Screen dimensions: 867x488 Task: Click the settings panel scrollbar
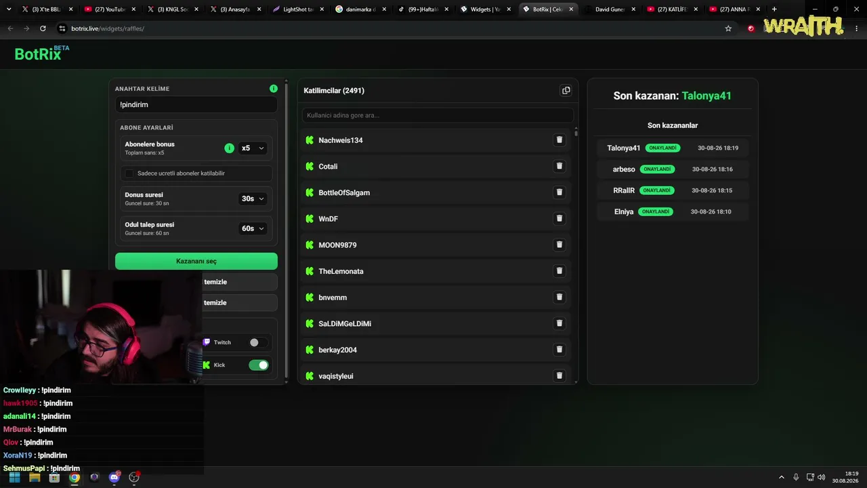(288, 230)
